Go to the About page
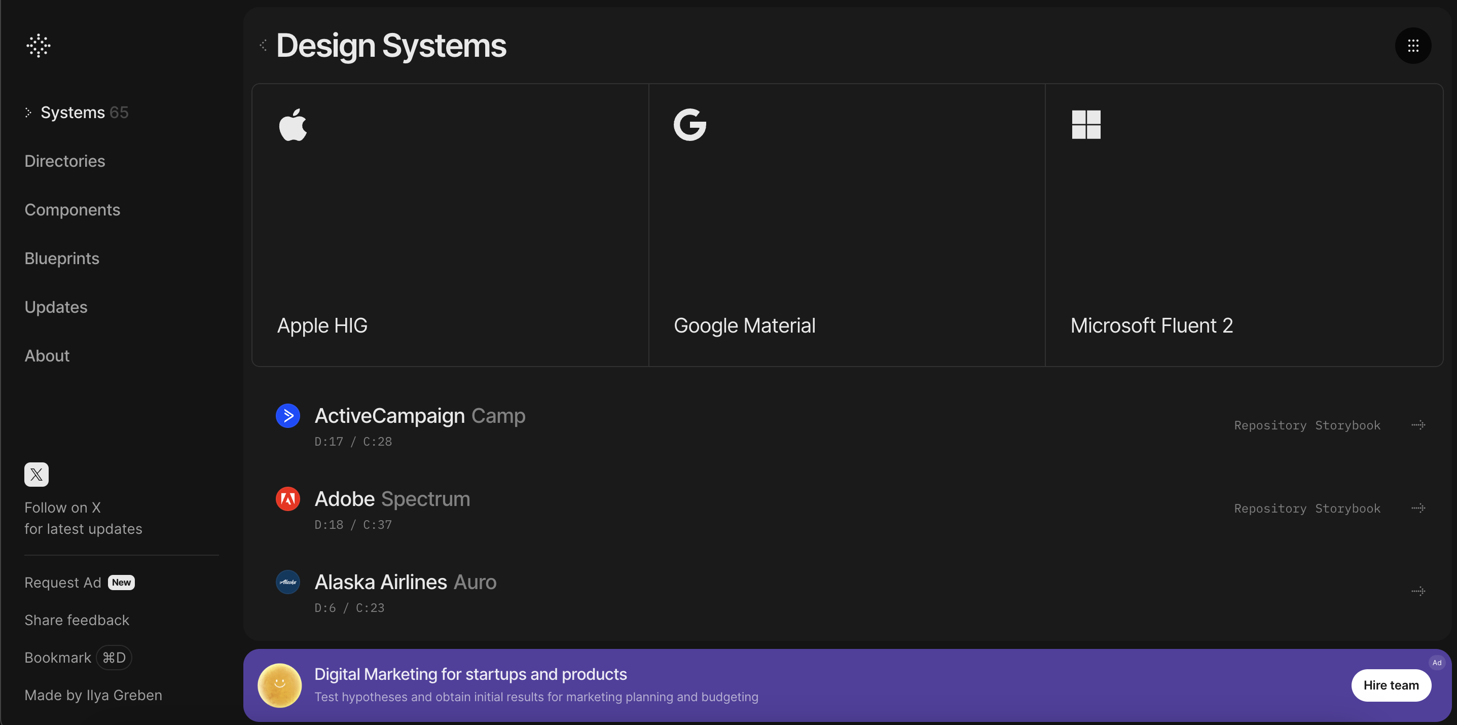The width and height of the screenshot is (1457, 725). (47, 356)
